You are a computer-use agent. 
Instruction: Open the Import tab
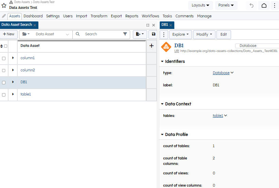(82, 16)
